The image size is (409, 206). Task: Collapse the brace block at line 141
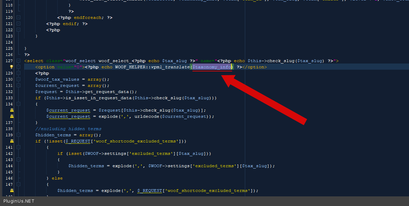click(x=19, y=147)
